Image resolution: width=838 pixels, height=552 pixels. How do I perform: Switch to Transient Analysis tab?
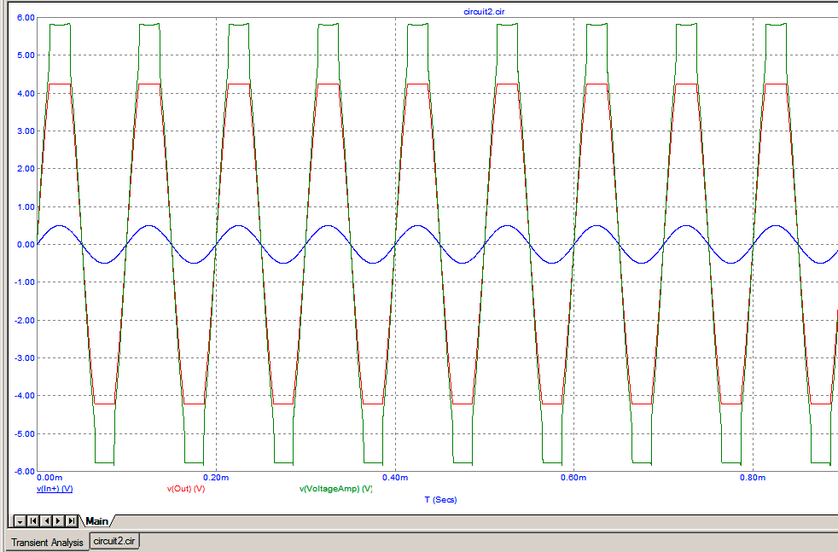click(x=47, y=543)
